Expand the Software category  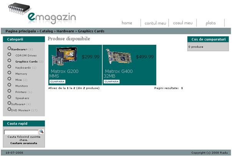pos(18,104)
